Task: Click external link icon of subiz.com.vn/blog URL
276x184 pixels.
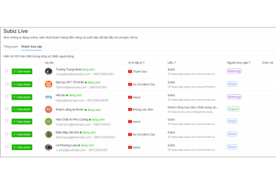Action: 169,112
